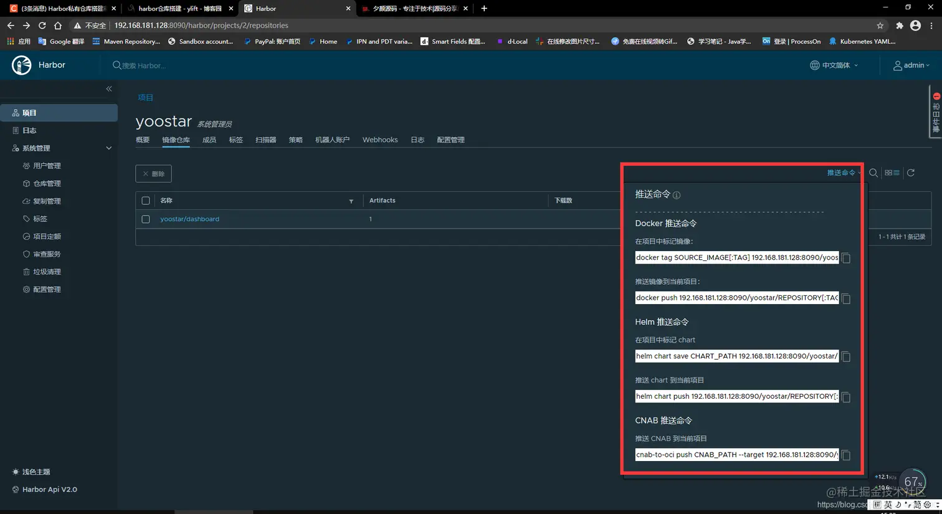Image resolution: width=942 pixels, height=514 pixels.
Task: Refresh the repository list
Action: (911, 173)
